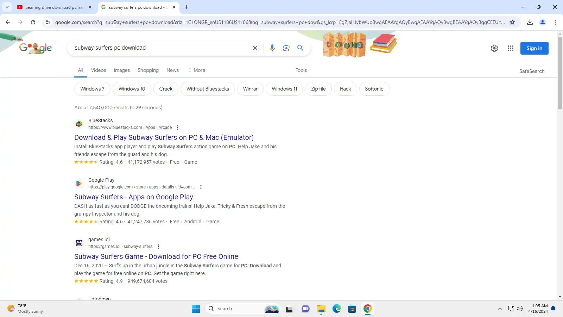563x317 pixels.
Task: Click the BlueStacks site favicon
Action: pyautogui.click(x=79, y=124)
